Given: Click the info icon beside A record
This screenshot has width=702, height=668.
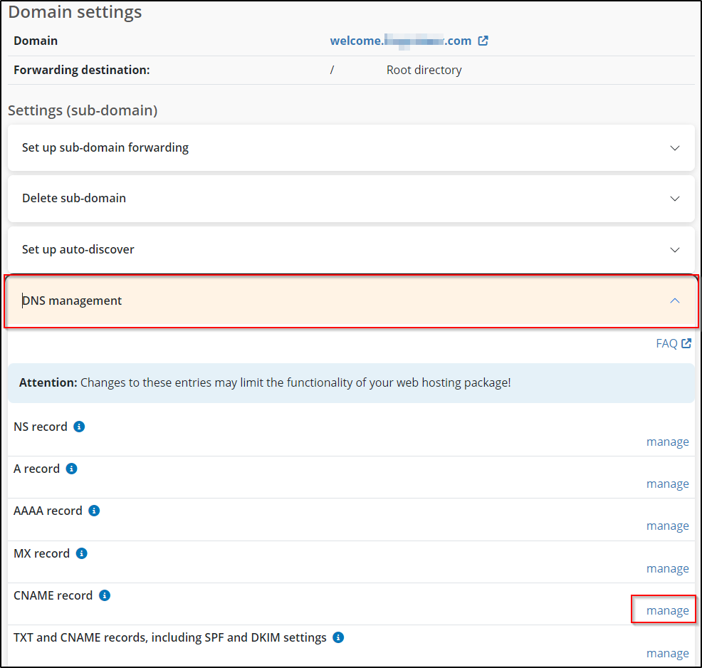Looking at the screenshot, I should pyautogui.click(x=71, y=469).
